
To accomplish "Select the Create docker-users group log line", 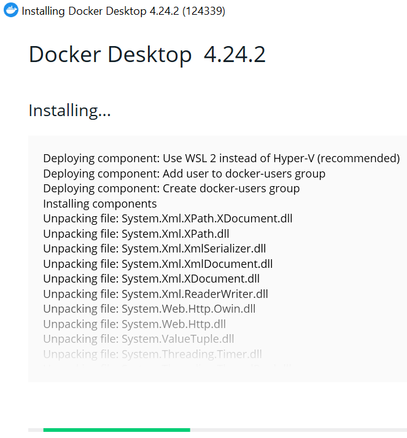I will pyautogui.click(x=171, y=189).
